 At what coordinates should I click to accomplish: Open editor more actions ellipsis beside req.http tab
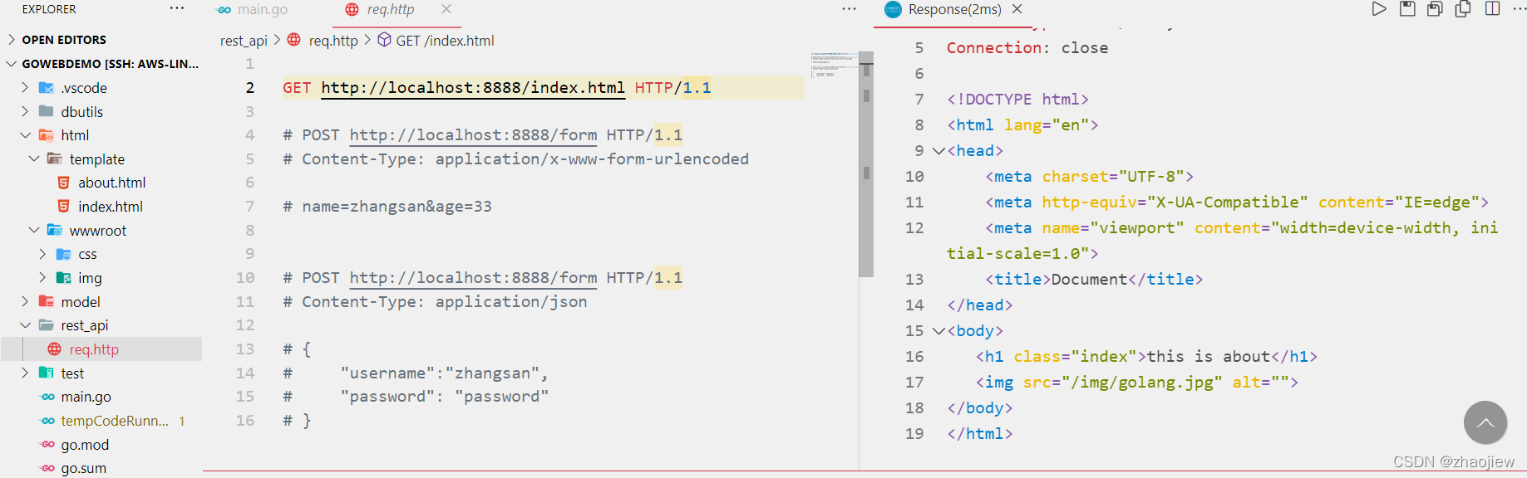(x=849, y=9)
